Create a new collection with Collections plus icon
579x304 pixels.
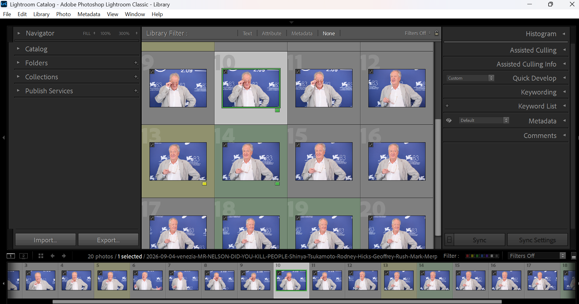click(136, 77)
